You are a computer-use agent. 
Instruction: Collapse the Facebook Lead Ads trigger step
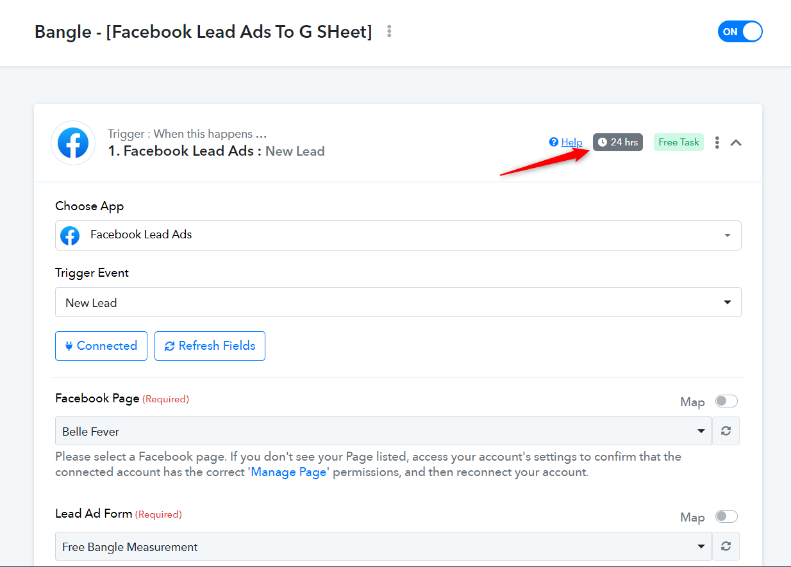(736, 142)
